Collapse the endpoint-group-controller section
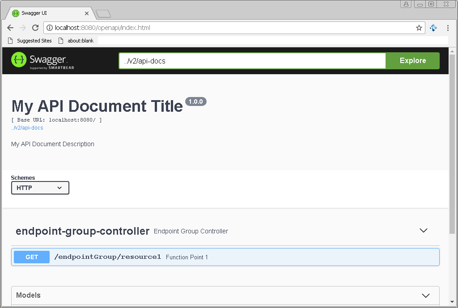This screenshot has height=308, width=458. 424,231
